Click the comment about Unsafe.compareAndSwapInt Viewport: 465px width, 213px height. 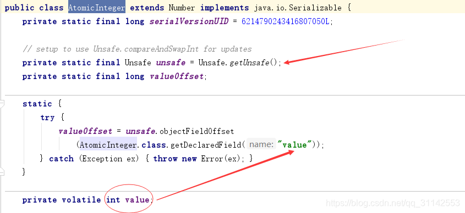coord(137,49)
